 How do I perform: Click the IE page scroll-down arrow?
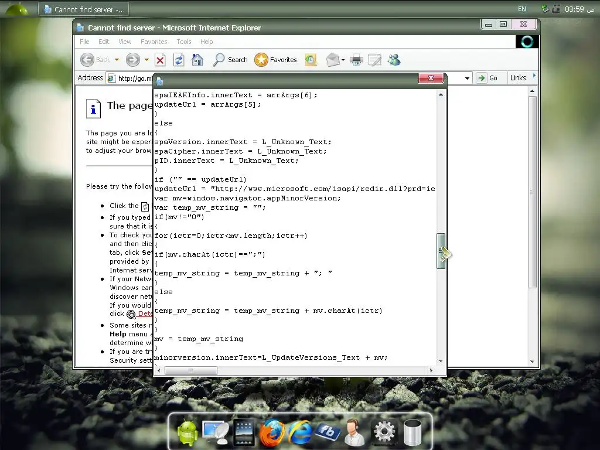[532, 361]
